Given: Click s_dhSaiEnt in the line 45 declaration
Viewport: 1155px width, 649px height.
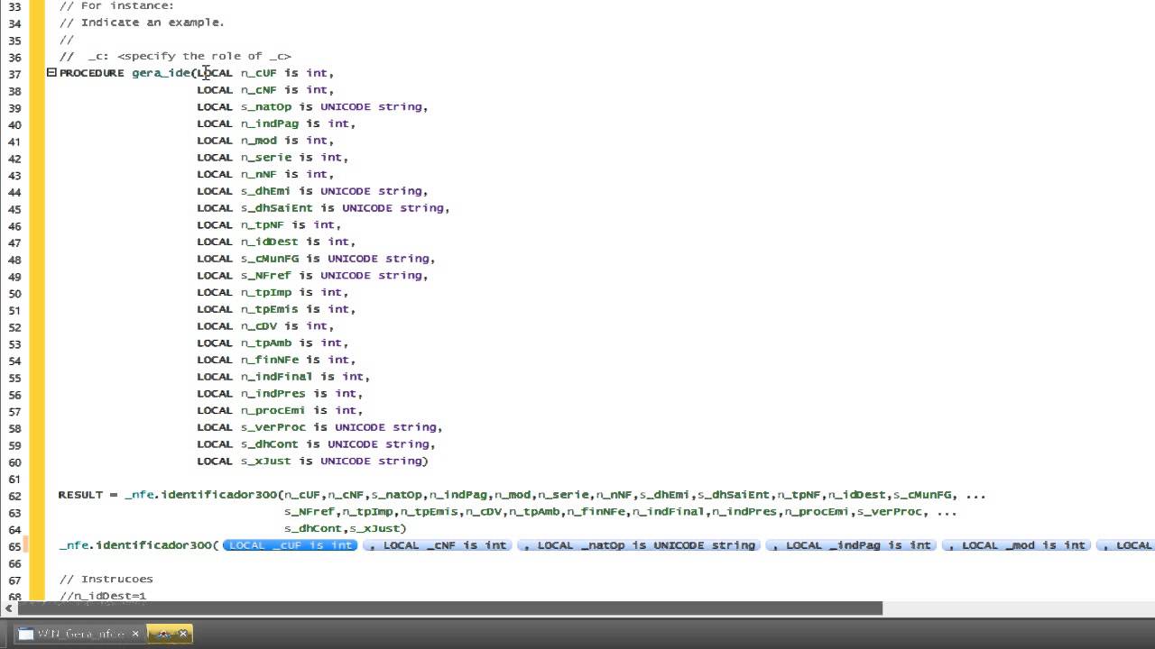Looking at the screenshot, I should (x=277, y=208).
